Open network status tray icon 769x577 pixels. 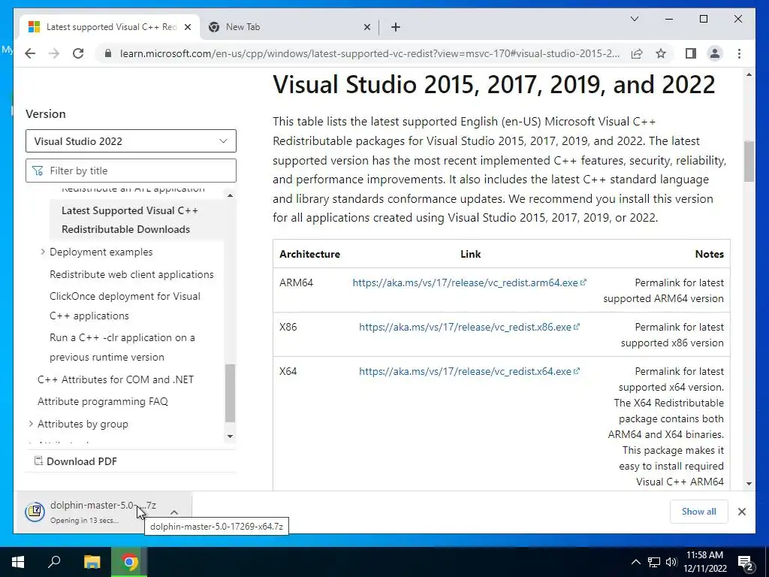(654, 562)
